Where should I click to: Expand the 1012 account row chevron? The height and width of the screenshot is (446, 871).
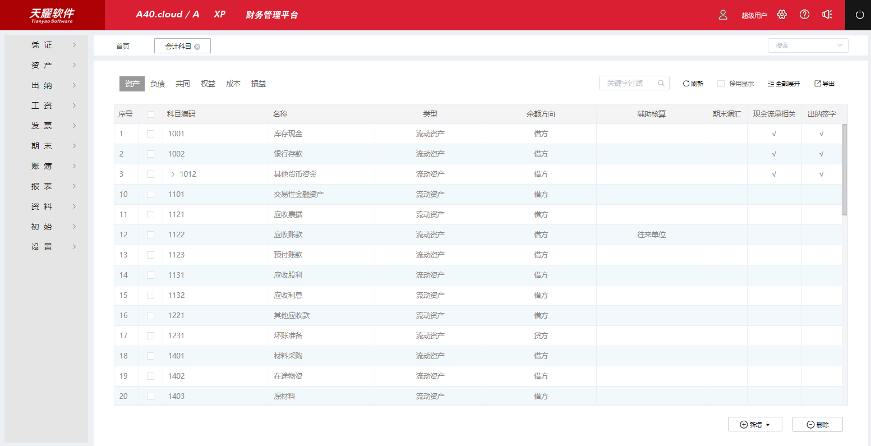point(173,174)
